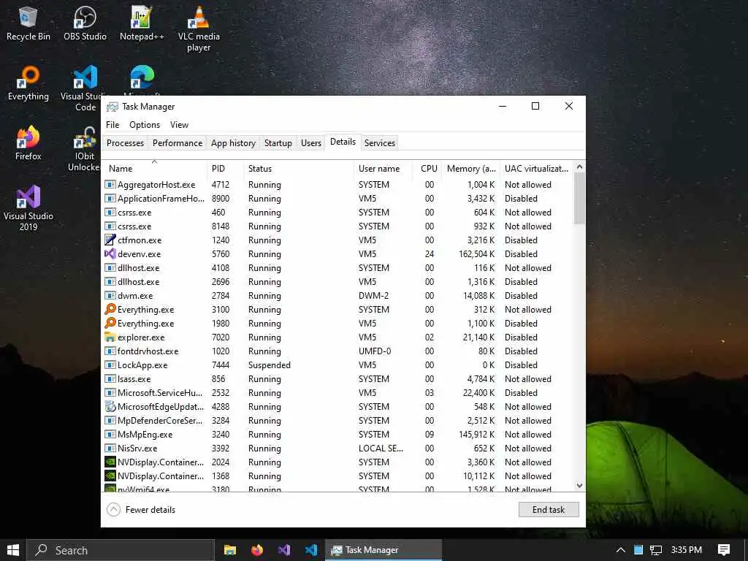
Task: Select the Visual Studio Code desktop icon
Action: click(85, 88)
